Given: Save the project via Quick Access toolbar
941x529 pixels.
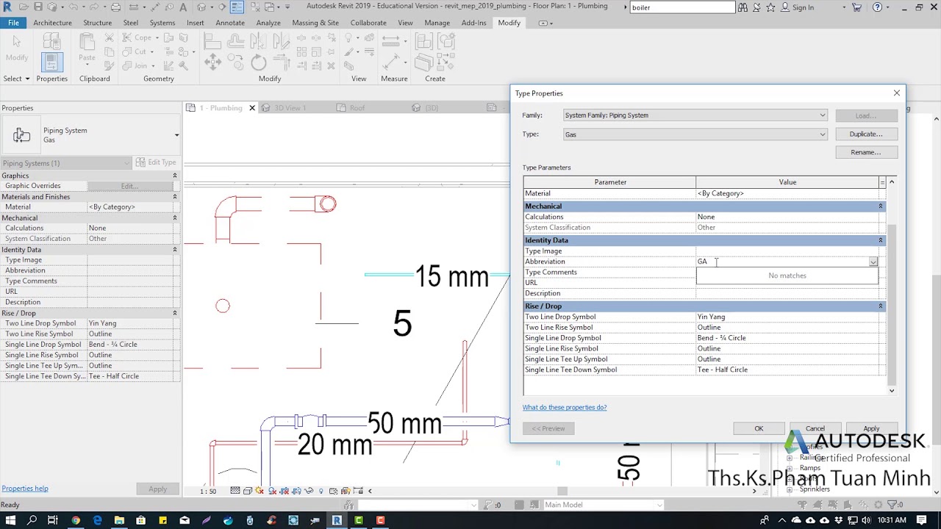Looking at the screenshot, I should pos(37,7).
